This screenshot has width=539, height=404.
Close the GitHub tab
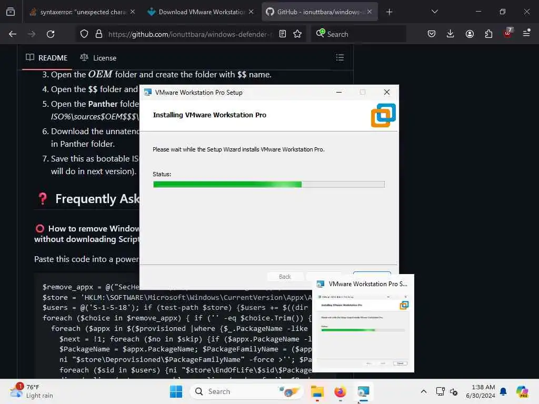tap(370, 12)
